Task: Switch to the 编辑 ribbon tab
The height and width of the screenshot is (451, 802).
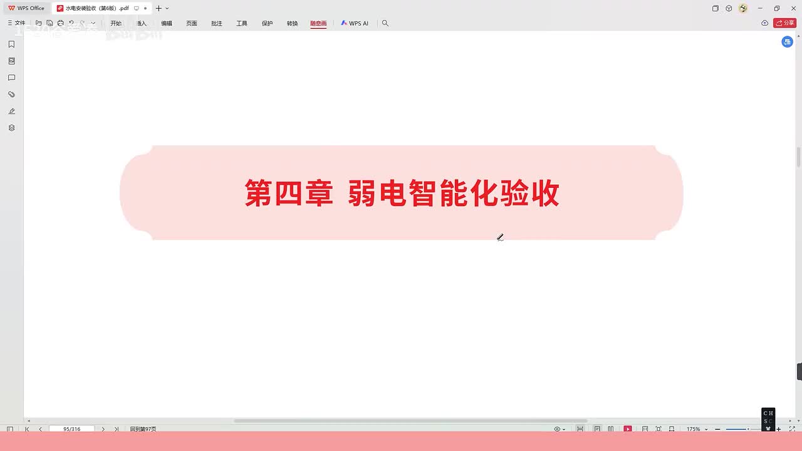Action: pos(167,23)
